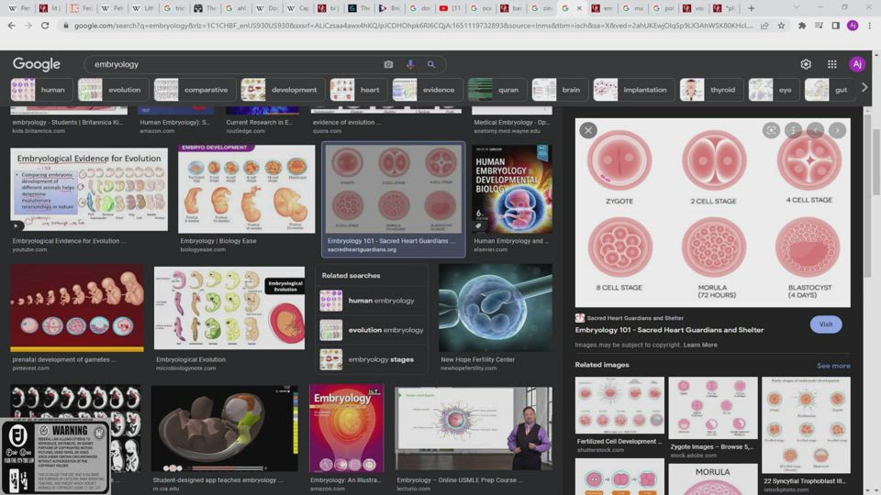
Task: Click the magnifying glass search button
Action: point(430,64)
